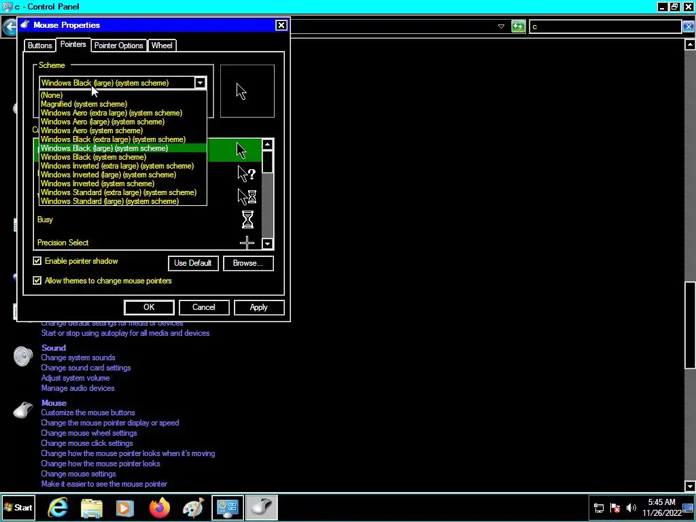Select the Precision Select row
This screenshot has height=522, width=696.
147,243
